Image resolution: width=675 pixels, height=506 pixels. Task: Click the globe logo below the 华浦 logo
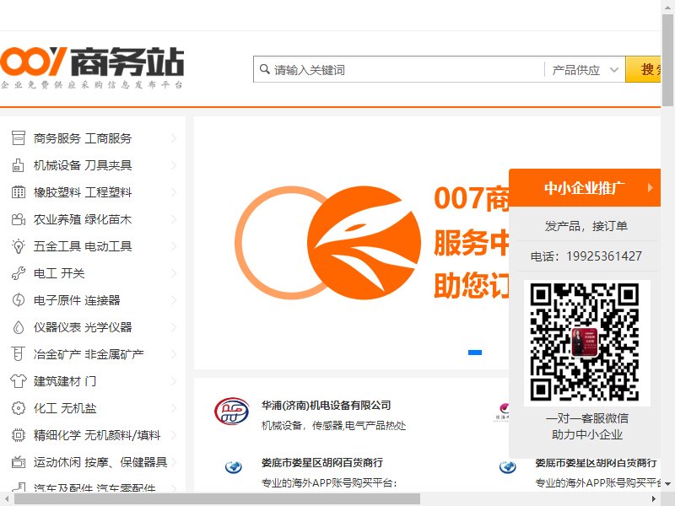(x=234, y=466)
